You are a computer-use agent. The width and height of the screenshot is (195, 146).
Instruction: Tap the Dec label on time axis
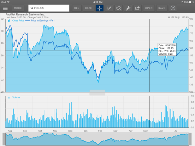(70, 131)
